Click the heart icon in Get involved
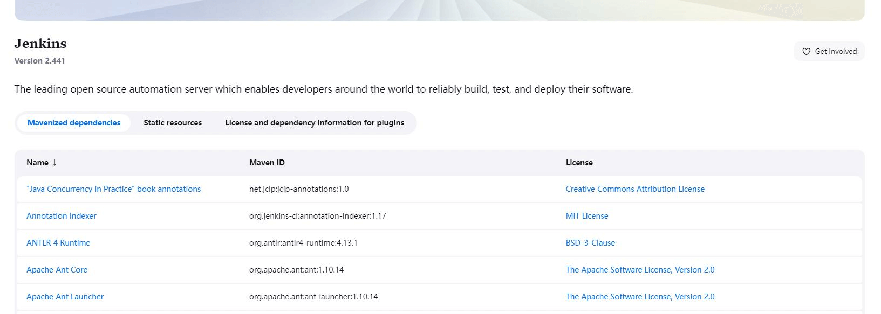This screenshot has width=881, height=314. (806, 52)
